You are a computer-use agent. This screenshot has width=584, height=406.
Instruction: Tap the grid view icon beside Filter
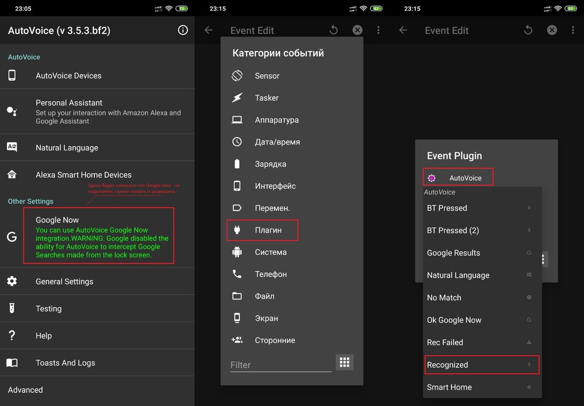345,362
